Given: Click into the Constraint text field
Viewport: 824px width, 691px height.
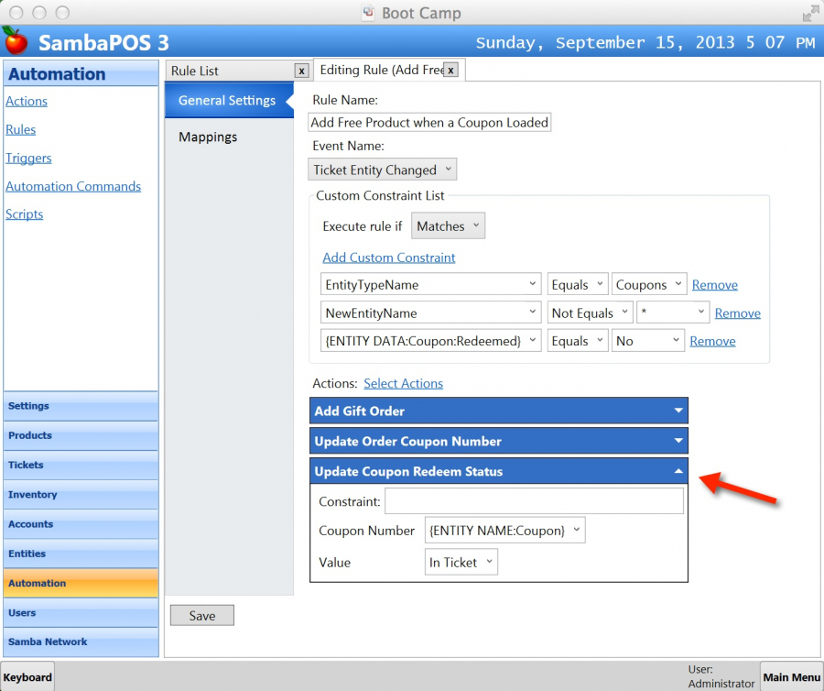Looking at the screenshot, I should 534,501.
